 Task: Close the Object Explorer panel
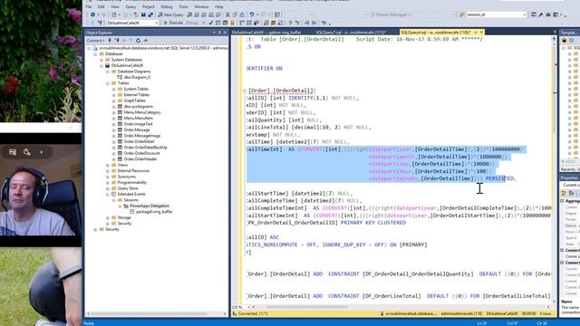[x=225, y=33]
